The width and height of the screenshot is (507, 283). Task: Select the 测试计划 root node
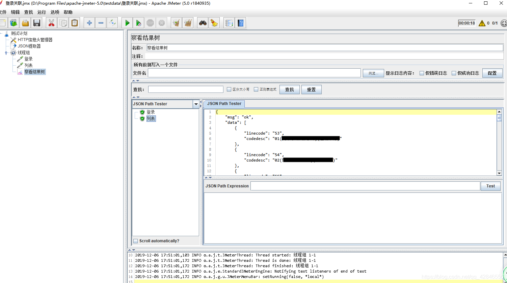(x=19, y=33)
